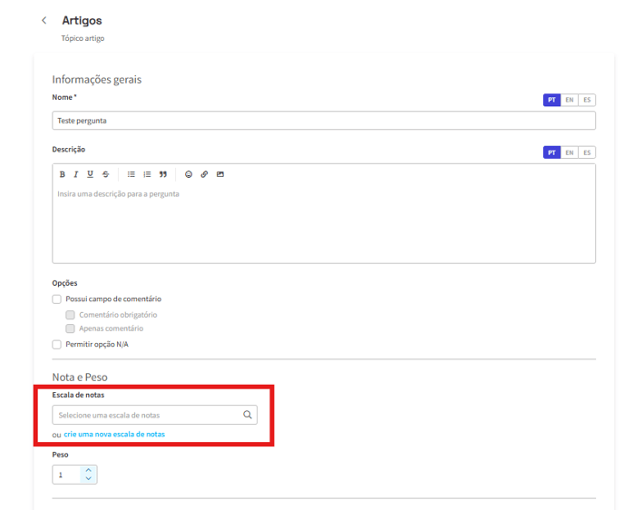Increase the Peso value with up arrow

coord(88,470)
